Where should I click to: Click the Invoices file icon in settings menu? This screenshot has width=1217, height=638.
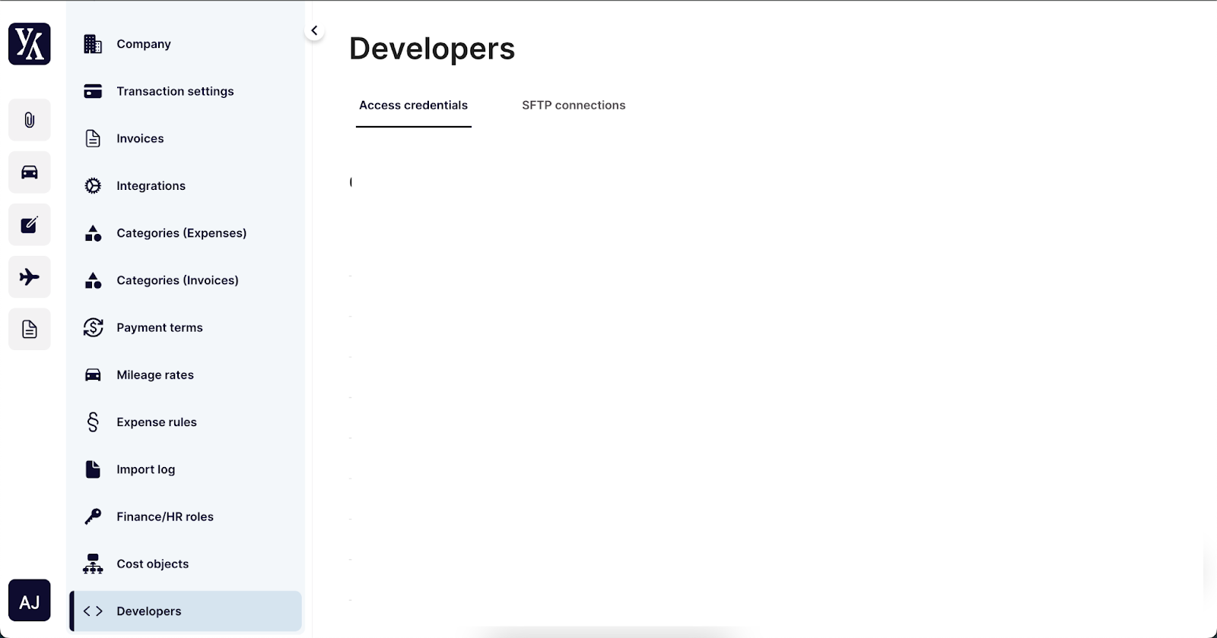pos(93,138)
